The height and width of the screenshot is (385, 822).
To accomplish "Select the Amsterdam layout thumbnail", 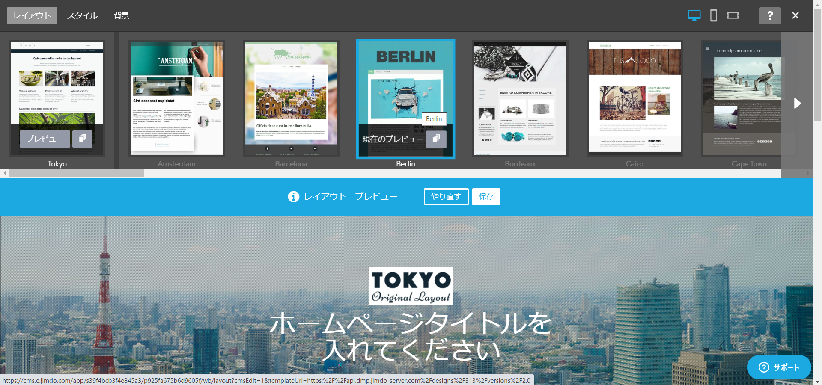I will click(176, 99).
